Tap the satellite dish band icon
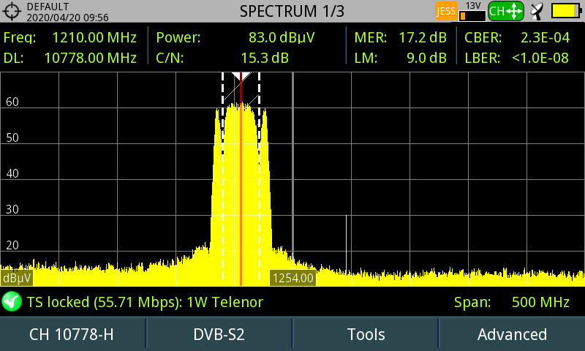 (x=537, y=11)
